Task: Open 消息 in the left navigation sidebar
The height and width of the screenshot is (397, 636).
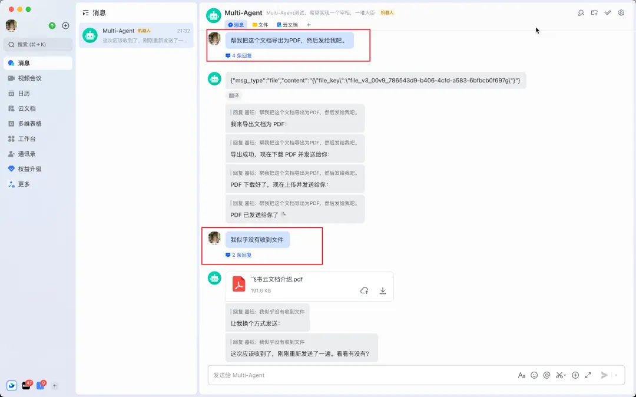Action: 38,63
